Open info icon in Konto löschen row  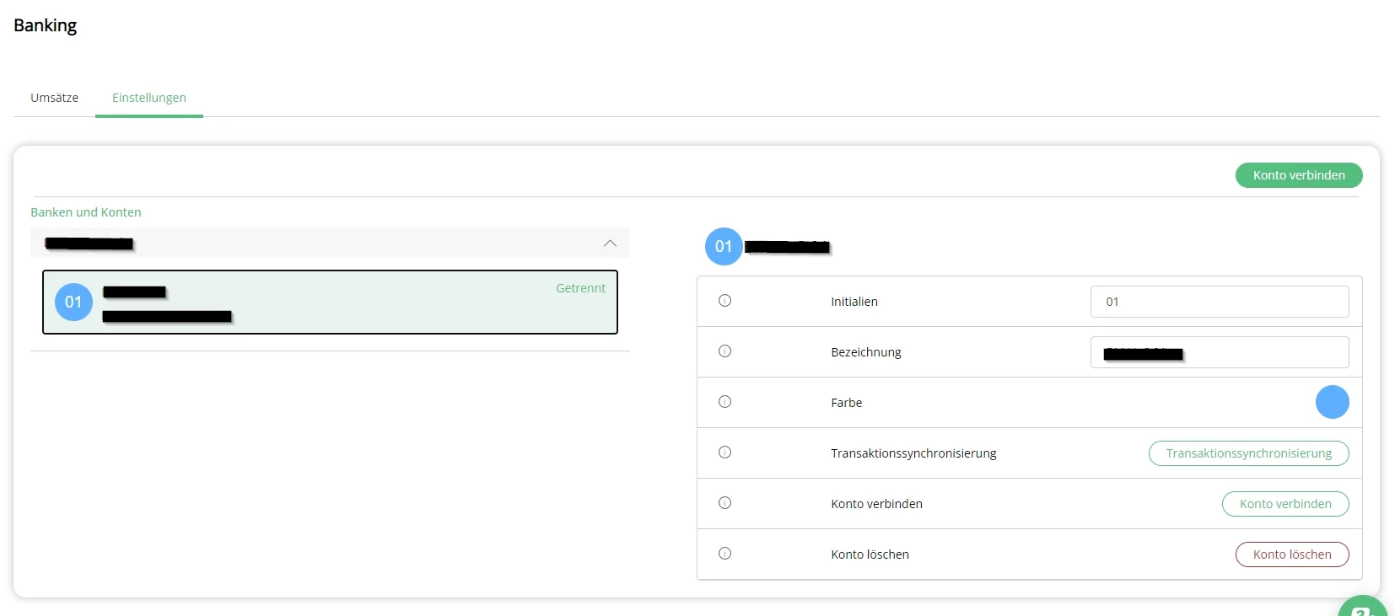pyautogui.click(x=724, y=554)
